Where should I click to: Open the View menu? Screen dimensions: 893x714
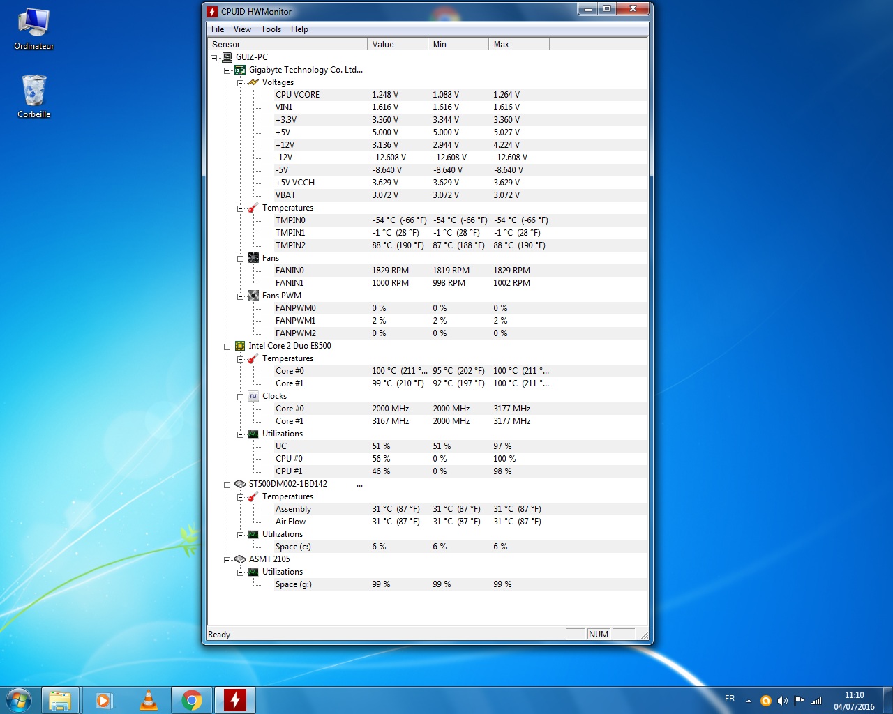tap(242, 29)
